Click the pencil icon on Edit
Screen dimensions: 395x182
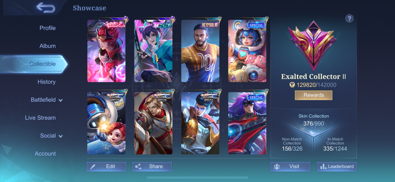coord(93,167)
